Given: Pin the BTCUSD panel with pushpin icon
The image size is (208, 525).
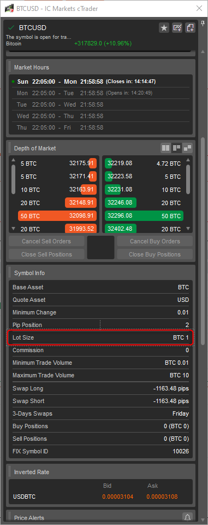Looking at the screenshot, I should point(203,24).
